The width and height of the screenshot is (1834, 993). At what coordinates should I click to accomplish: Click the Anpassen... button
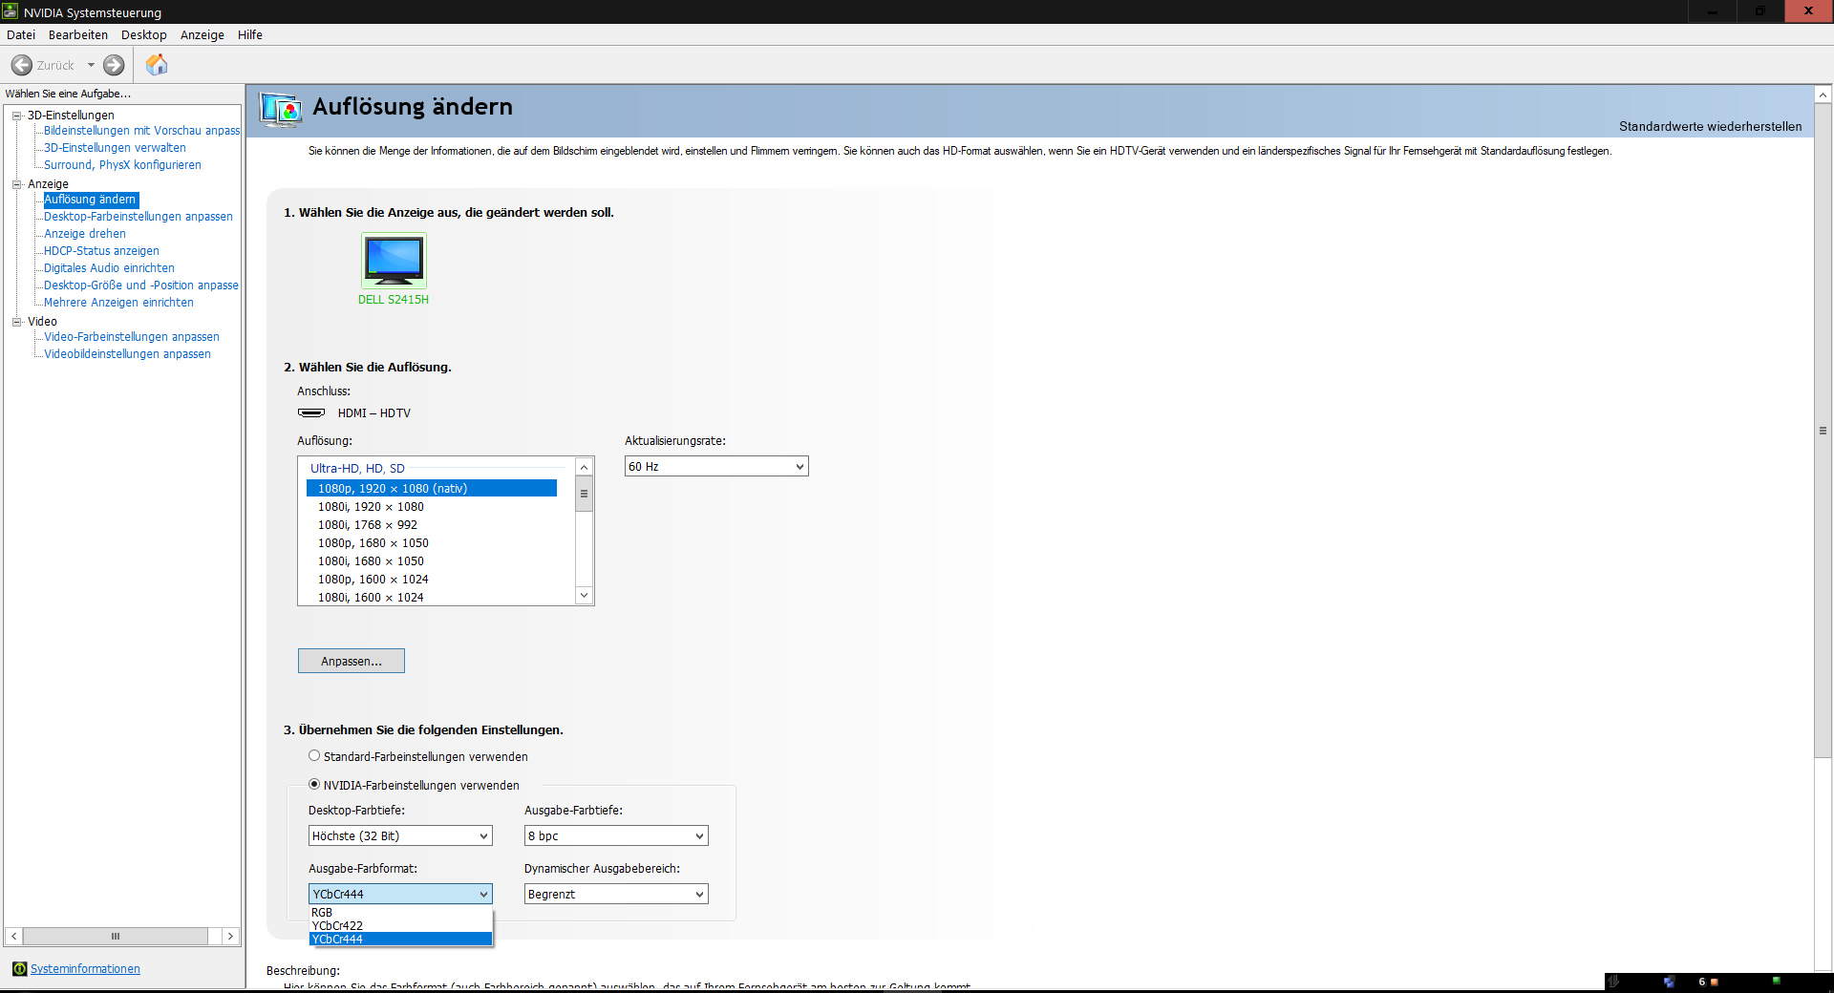[352, 661]
